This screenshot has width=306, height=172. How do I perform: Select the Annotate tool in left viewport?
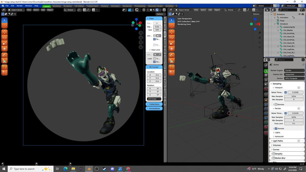tap(4, 55)
